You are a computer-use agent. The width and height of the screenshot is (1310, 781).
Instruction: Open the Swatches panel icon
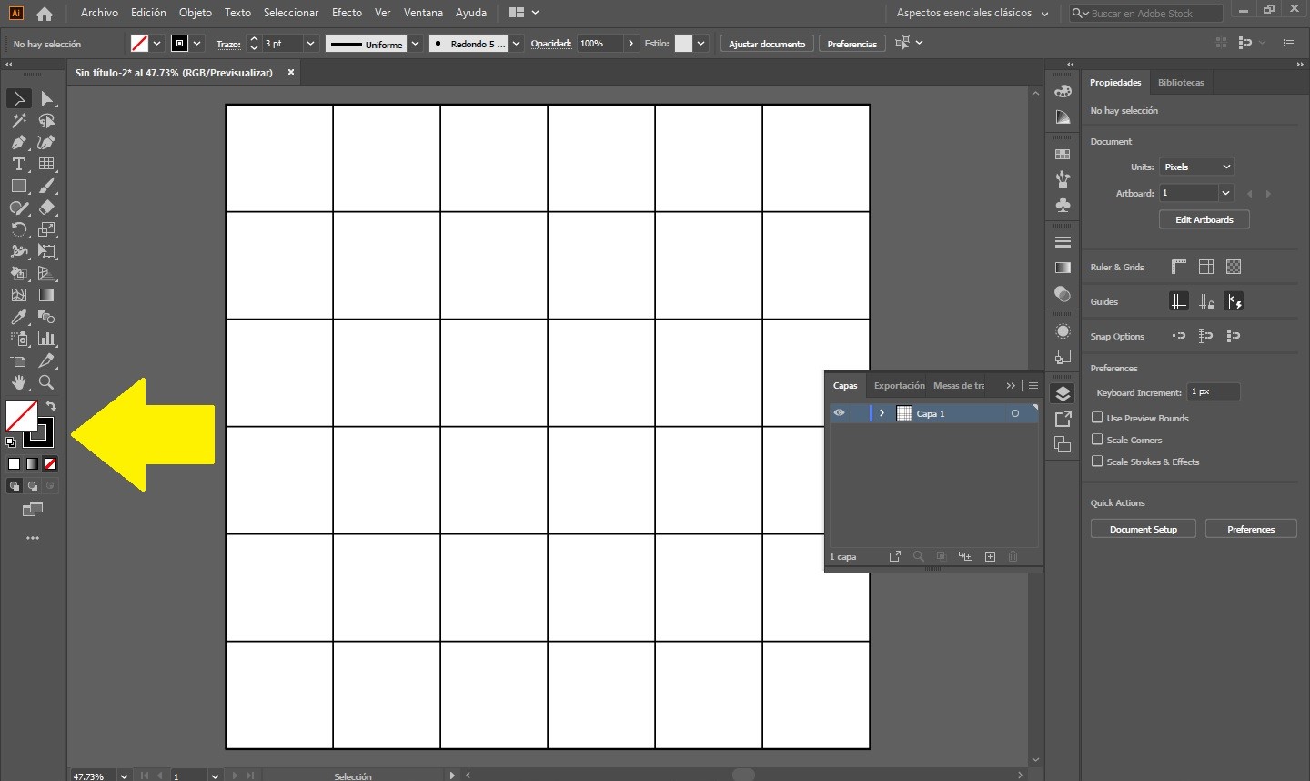[1063, 155]
